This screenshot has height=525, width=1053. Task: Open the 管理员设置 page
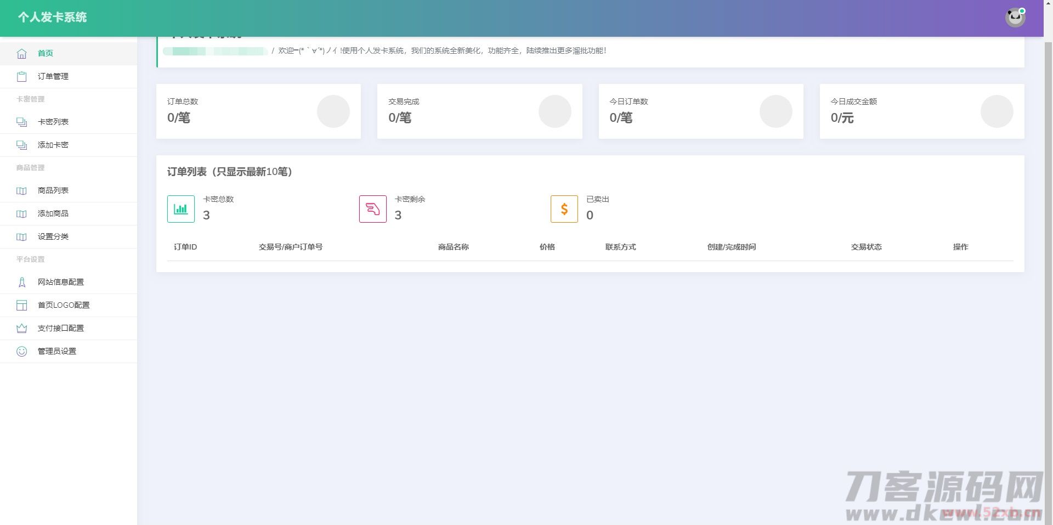pyautogui.click(x=56, y=351)
